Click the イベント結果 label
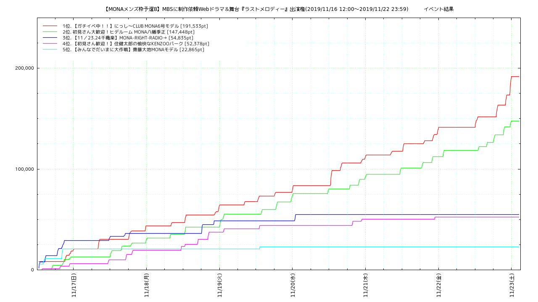This screenshot has width=538, height=302. tap(438, 9)
